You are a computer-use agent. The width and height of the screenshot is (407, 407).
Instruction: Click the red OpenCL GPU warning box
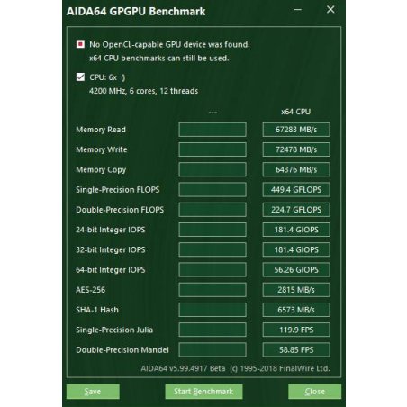tap(80, 44)
